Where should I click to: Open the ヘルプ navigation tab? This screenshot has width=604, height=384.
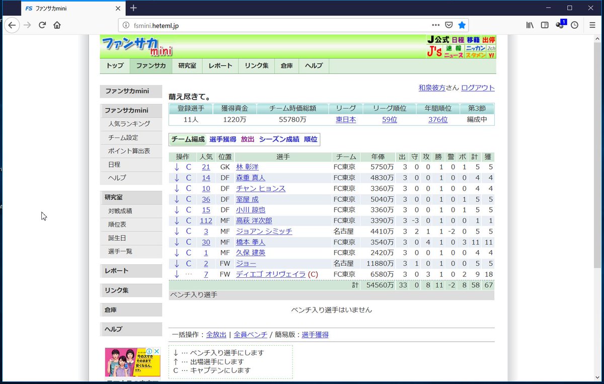(314, 66)
